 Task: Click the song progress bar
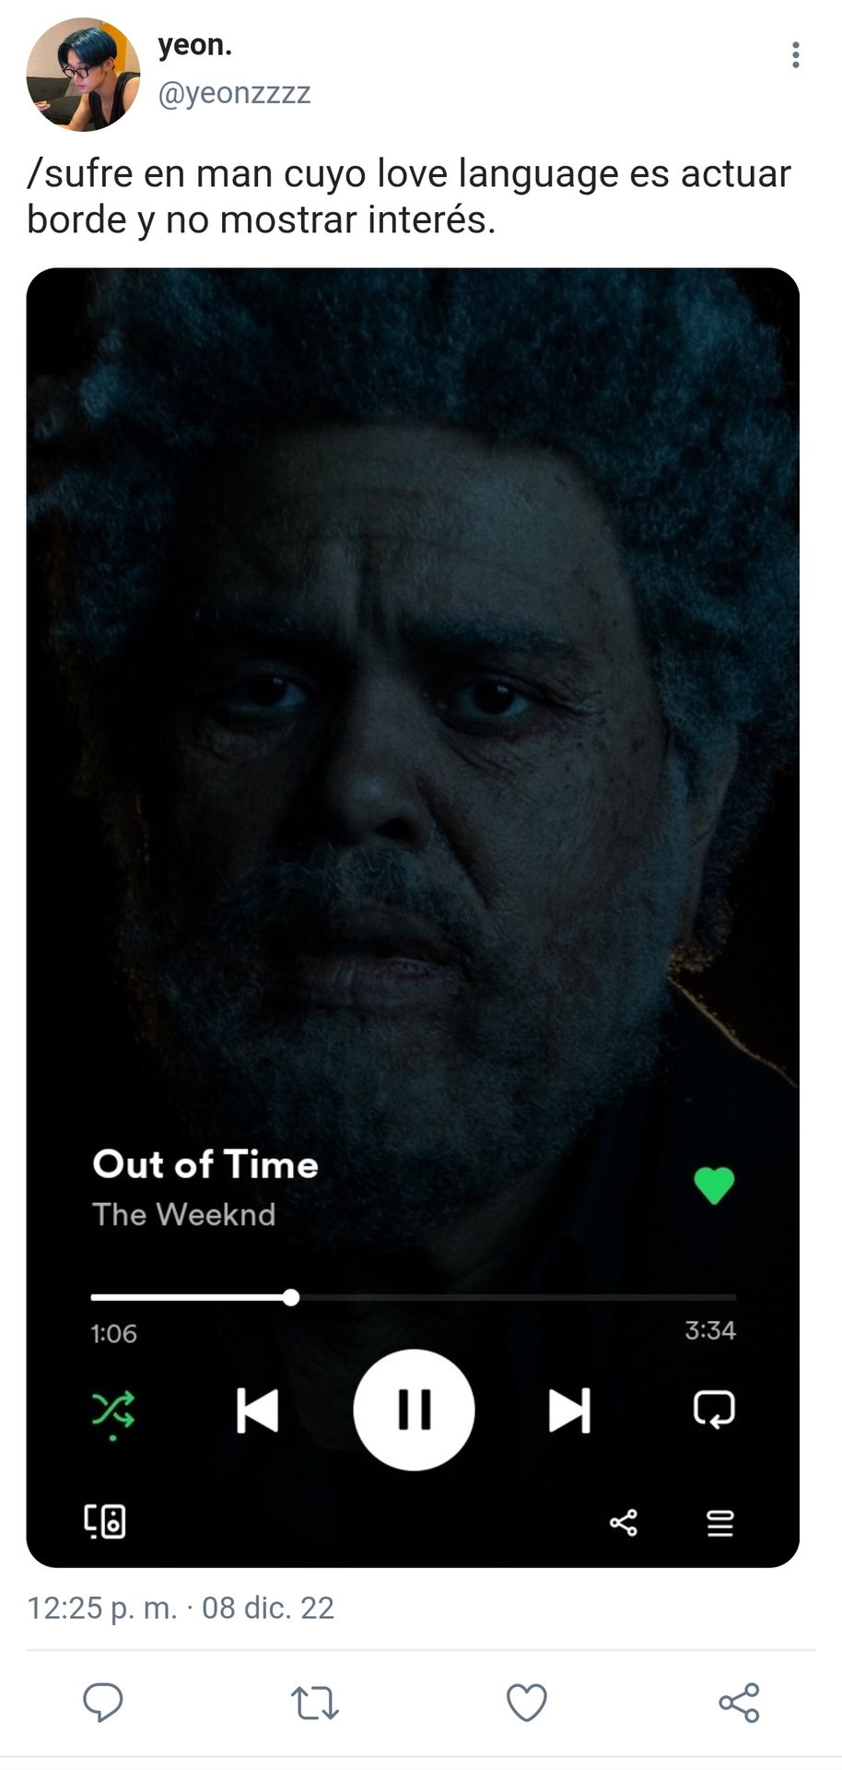pos(413,1297)
